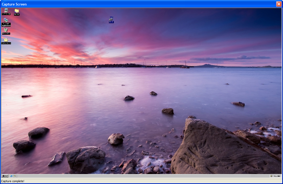This screenshot has width=283, height=184.
Task: Click the folder shortcut beside My Computer
Action: pos(17,11)
